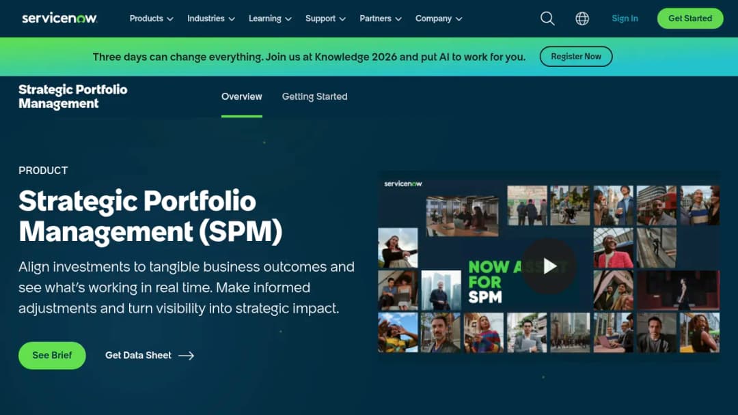Viewport: 738px width, 415px height.
Task: Expand the Products menu
Action: click(x=151, y=18)
